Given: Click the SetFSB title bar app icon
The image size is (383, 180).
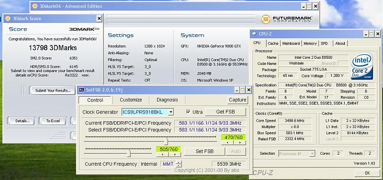Looking at the screenshot, I should tap(81, 90).
